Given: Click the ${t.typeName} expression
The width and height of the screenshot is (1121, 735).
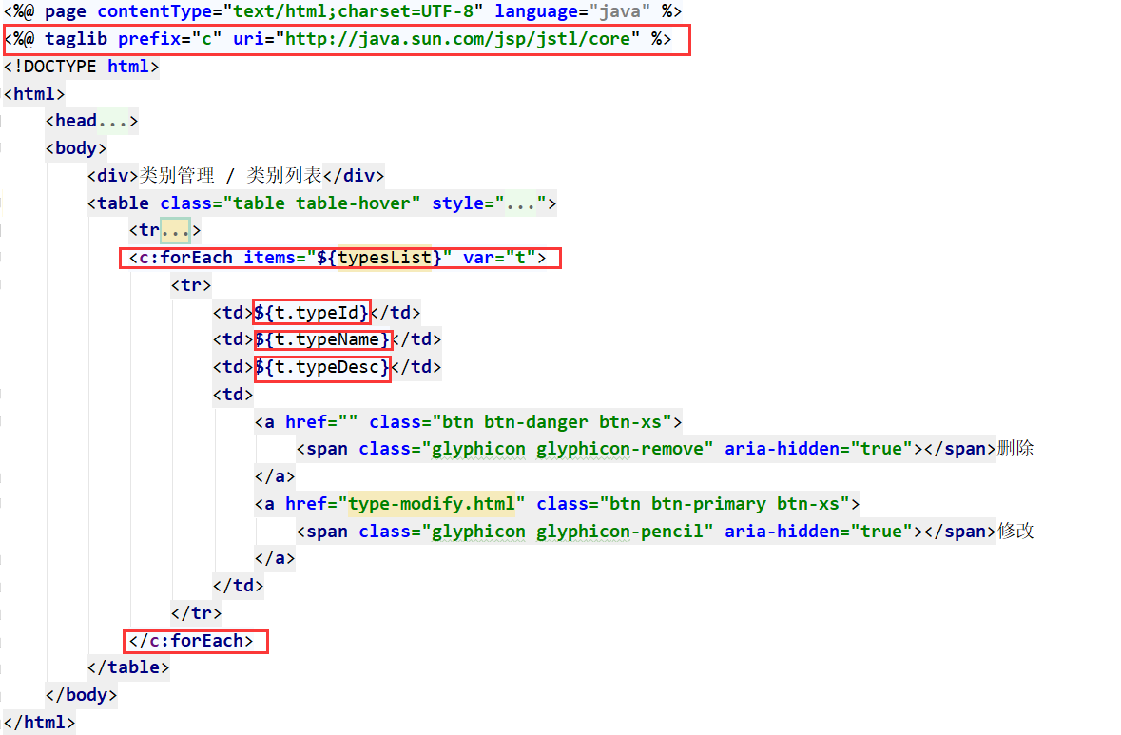Looking at the screenshot, I should click(322, 339).
